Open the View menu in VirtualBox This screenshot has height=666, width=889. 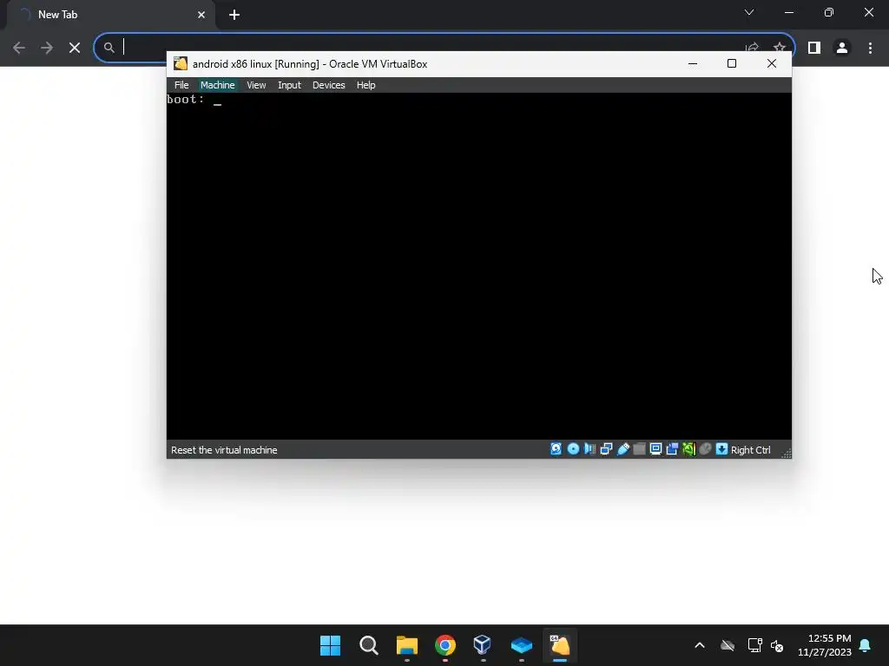pos(256,85)
